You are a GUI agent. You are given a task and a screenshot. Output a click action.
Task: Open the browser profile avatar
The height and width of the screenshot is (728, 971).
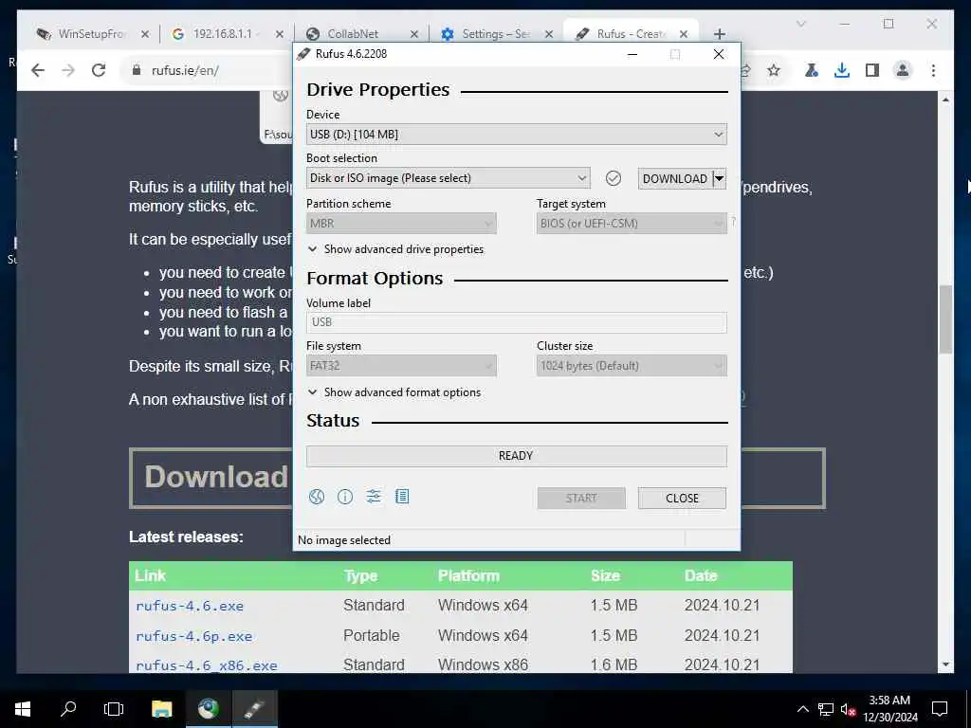pos(903,70)
